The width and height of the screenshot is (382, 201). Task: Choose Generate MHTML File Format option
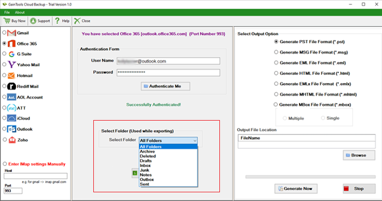coord(276,95)
